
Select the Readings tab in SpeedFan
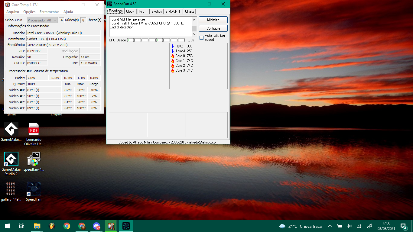pyautogui.click(x=116, y=11)
